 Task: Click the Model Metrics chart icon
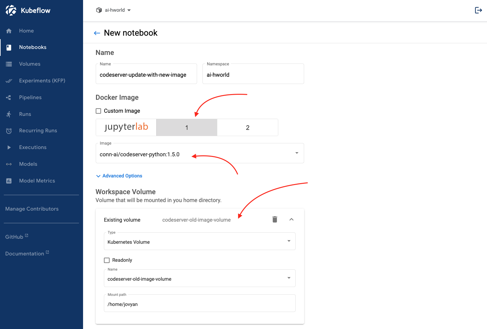click(9, 181)
